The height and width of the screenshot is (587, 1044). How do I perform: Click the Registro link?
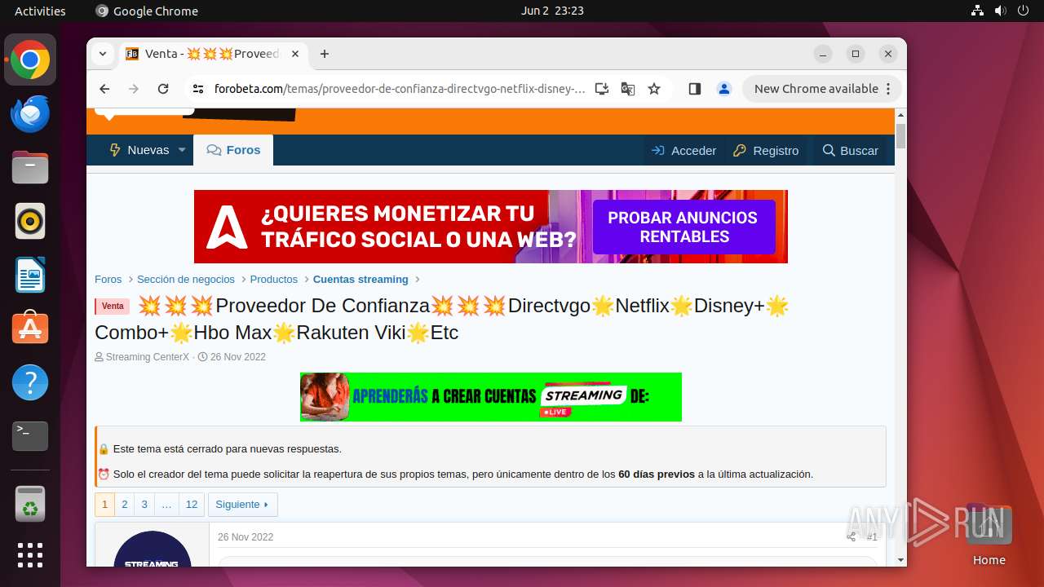click(766, 150)
